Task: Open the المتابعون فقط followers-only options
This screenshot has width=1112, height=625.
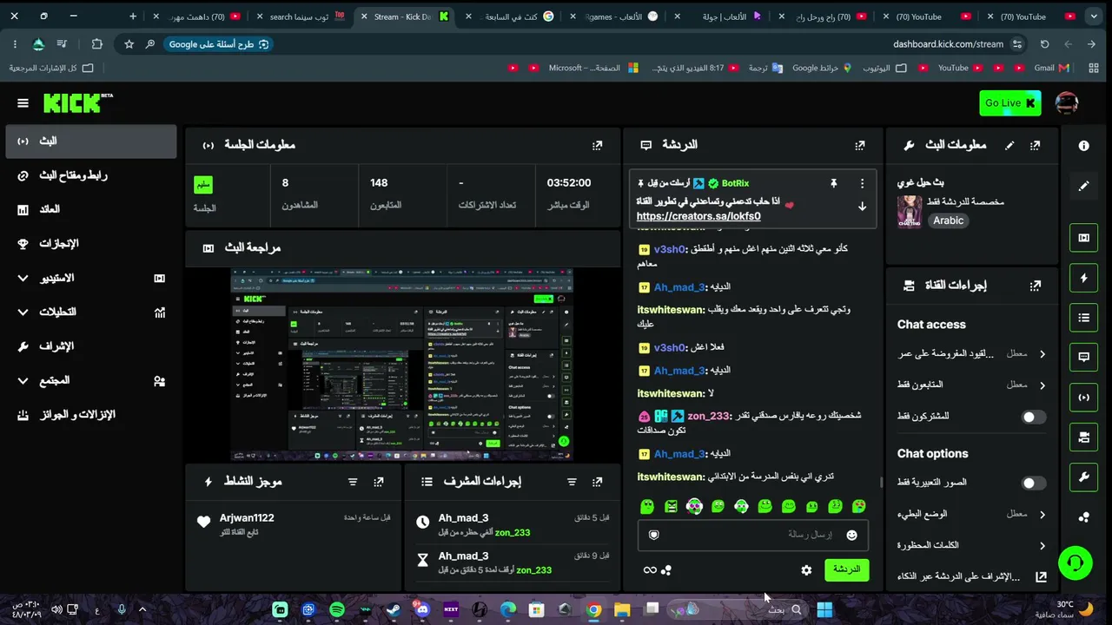Action: click(x=971, y=385)
